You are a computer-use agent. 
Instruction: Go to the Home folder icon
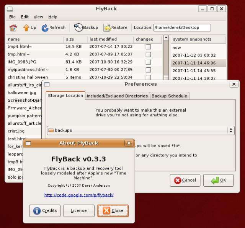coord(13,28)
